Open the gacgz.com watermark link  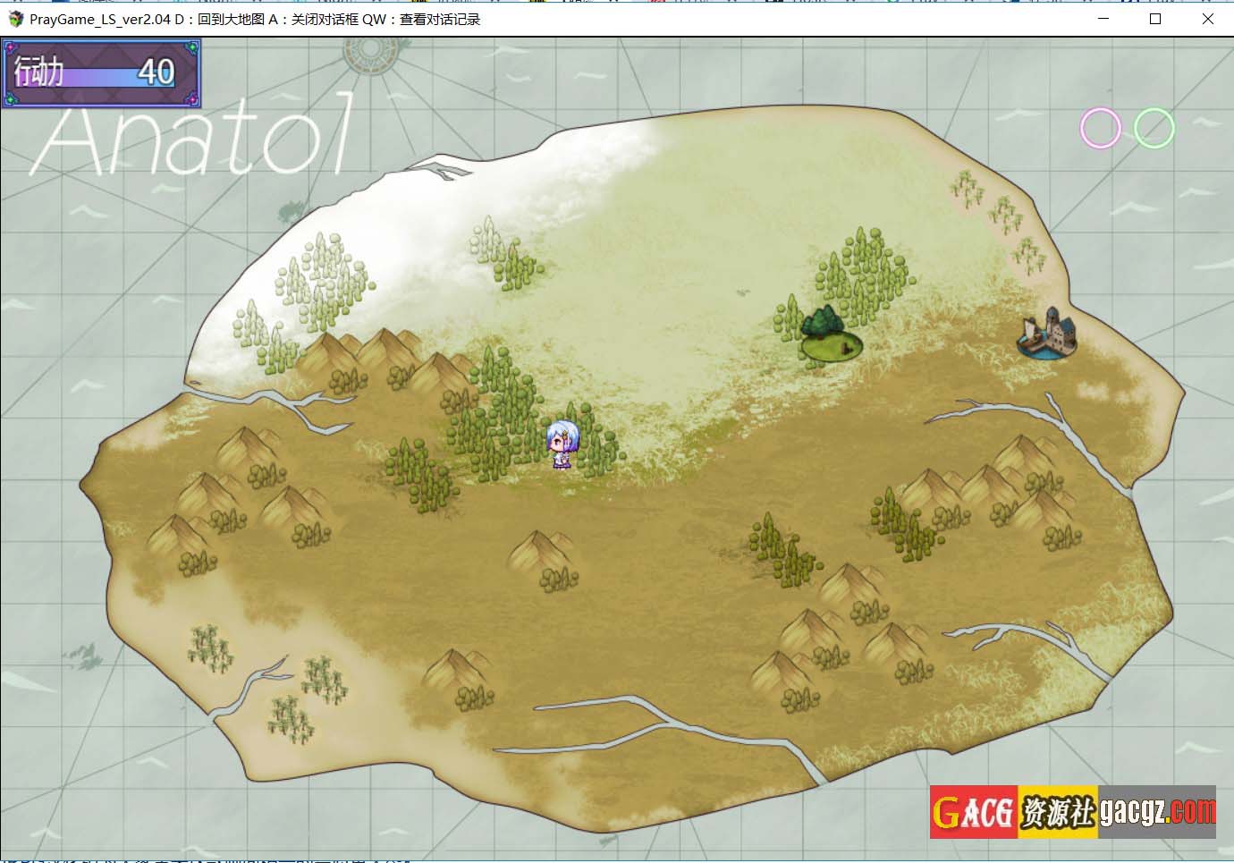point(1157,812)
